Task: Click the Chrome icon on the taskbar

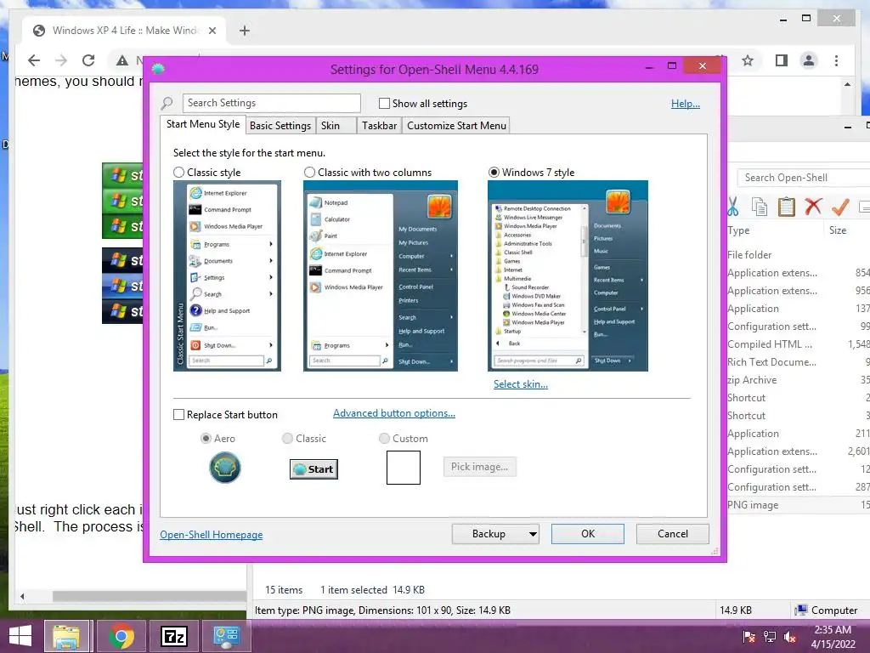Action: pyautogui.click(x=121, y=636)
